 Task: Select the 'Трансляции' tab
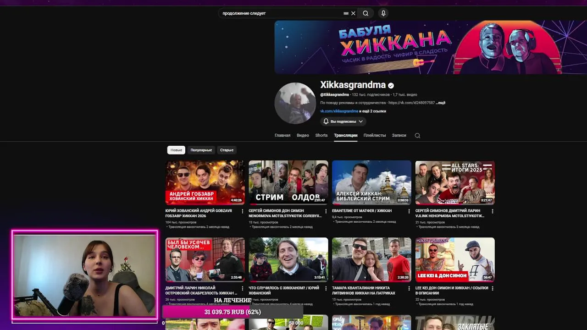pos(346,135)
